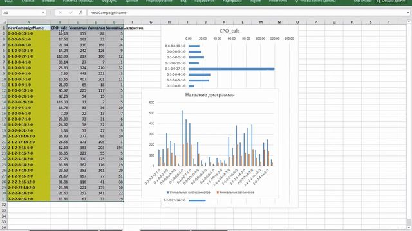The height and width of the screenshot is (231, 412).
Task: Click cell A28 with 2-2-2-2-16-12-0
Action: coord(28,182)
